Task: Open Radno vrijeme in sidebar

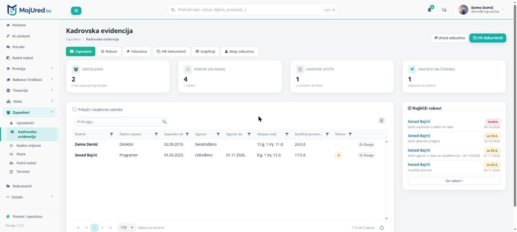Action: tap(29, 145)
